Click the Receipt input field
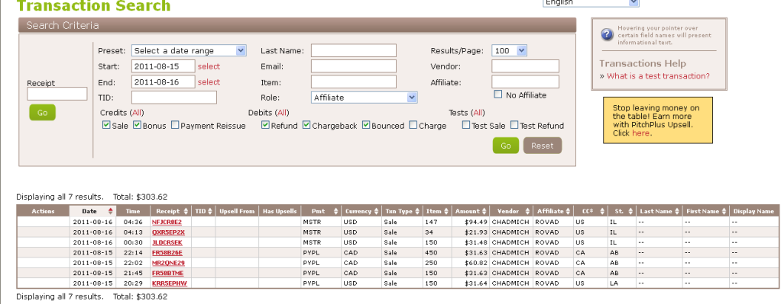 [x=57, y=94]
